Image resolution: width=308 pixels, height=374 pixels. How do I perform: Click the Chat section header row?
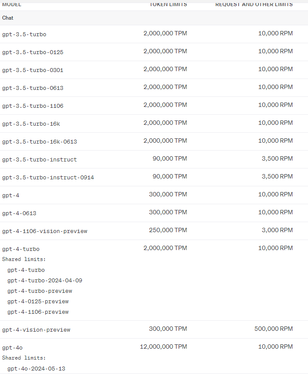tap(8, 18)
